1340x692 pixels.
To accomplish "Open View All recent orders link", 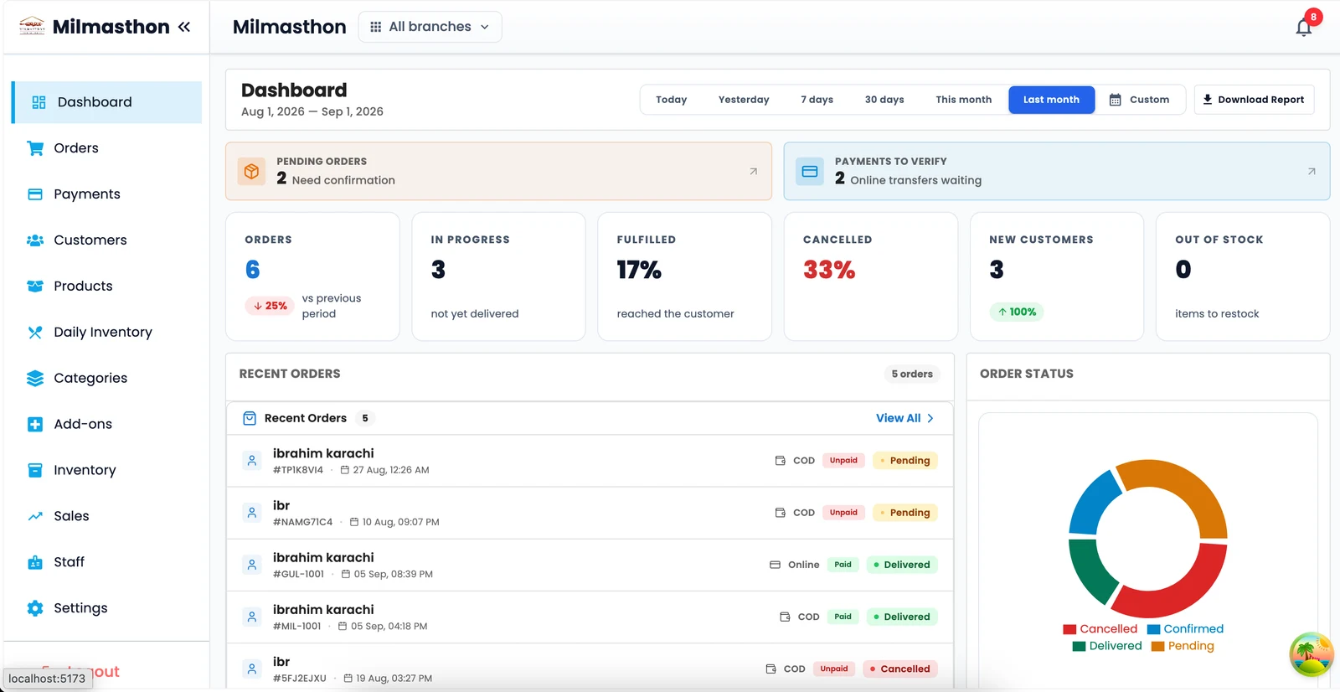I will click(x=905, y=418).
